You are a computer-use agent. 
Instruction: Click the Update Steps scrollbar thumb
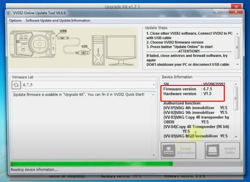(x=237, y=47)
